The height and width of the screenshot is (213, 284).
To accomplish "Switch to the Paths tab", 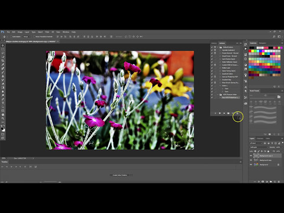I will [x=267, y=138].
